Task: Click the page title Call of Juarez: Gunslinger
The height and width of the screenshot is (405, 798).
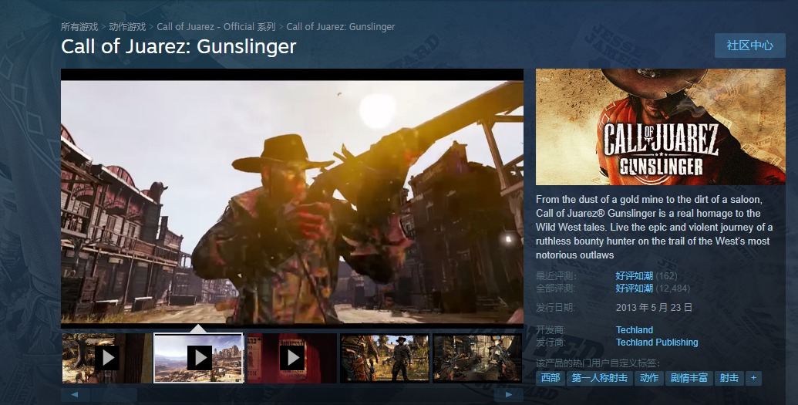Action: (179, 46)
